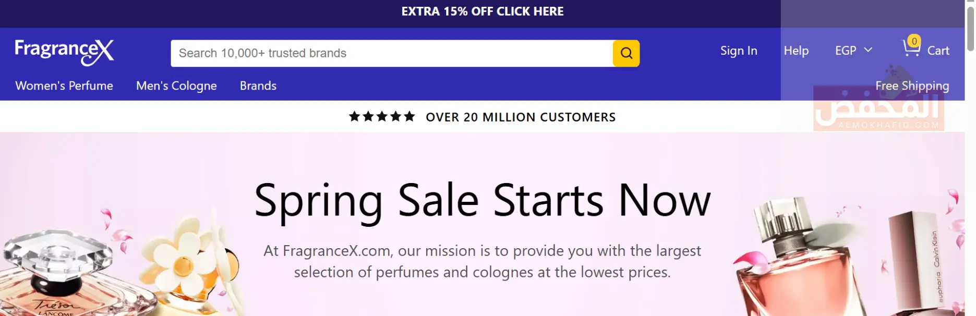Image resolution: width=976 pixels, height=316 pixels.
Task: Click the Sign In link
Action: click(739, 51)
